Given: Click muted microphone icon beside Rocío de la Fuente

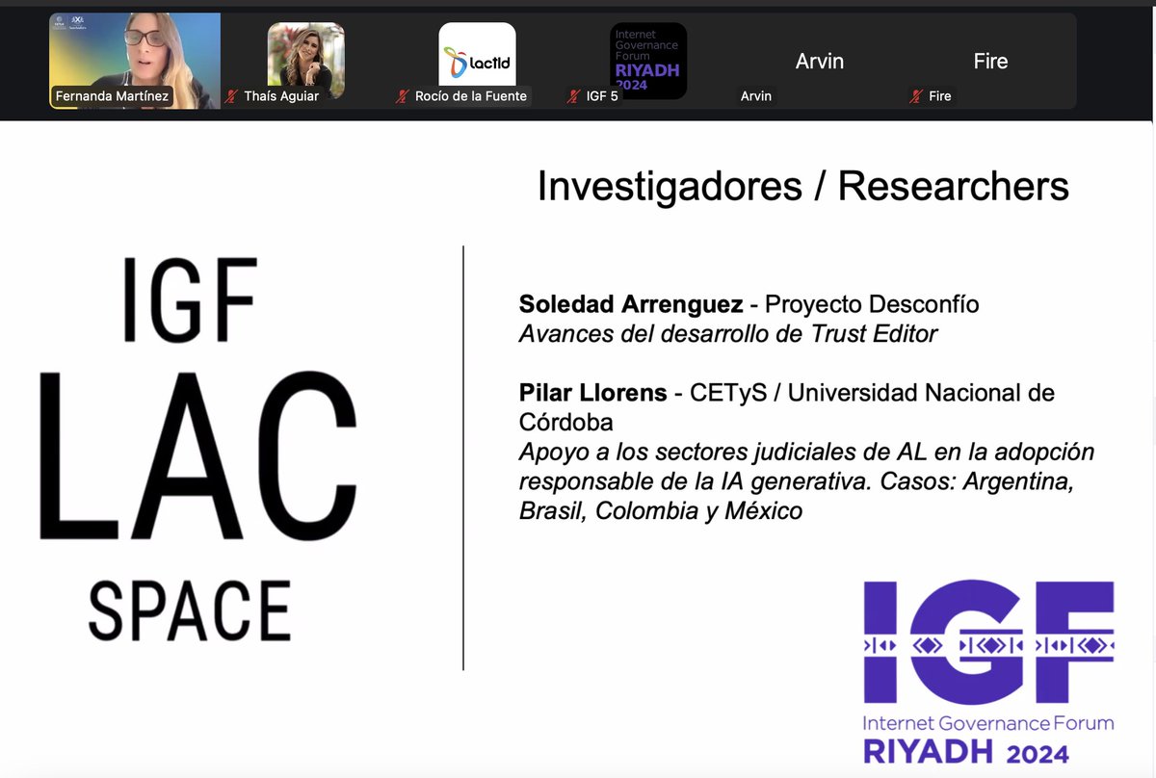Looking at the screenshot, I should [x=403, y=96].
